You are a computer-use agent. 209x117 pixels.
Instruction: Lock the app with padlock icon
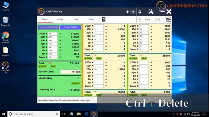140,12
